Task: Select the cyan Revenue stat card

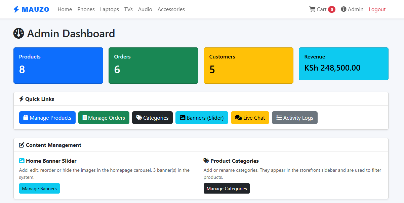Action: [344, 64]
